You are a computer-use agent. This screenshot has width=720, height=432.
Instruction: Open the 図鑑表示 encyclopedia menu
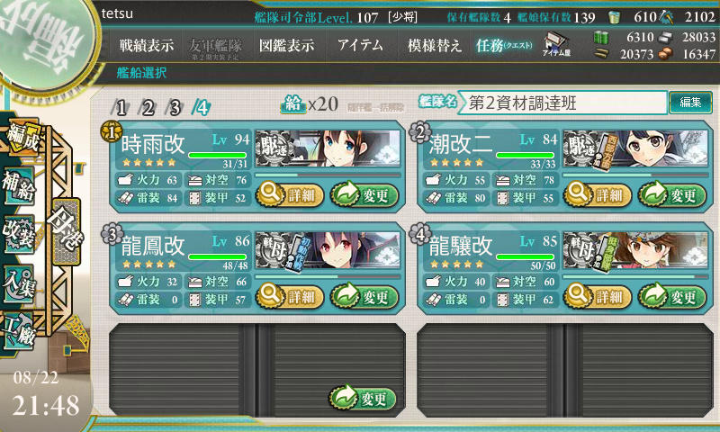coord(286,46)
